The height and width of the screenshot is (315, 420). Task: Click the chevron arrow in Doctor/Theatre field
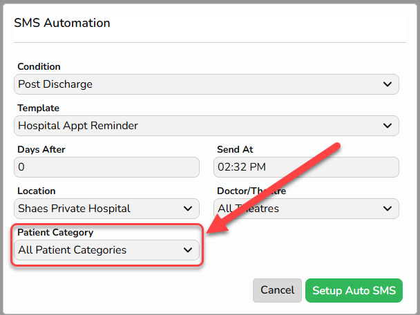point(388,209)
